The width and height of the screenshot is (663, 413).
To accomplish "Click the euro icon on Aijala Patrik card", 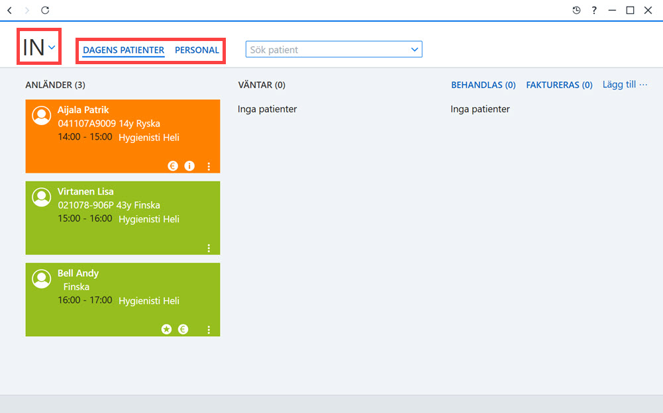I will (x=172, y=166).
